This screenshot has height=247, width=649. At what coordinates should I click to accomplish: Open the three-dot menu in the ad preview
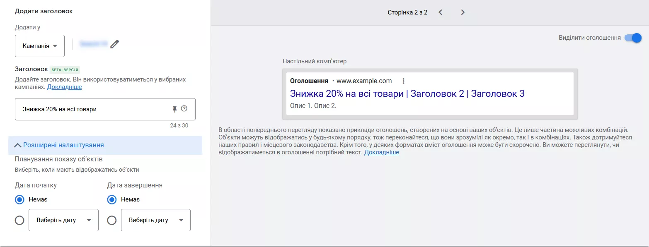point(403,81)
